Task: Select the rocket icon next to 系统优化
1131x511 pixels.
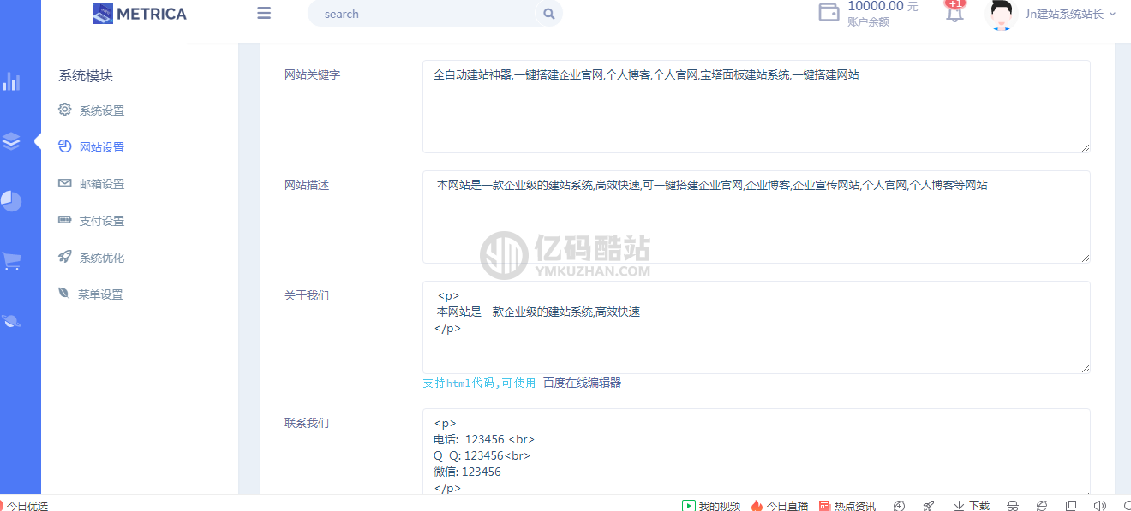Action: (x=65, y=257)
